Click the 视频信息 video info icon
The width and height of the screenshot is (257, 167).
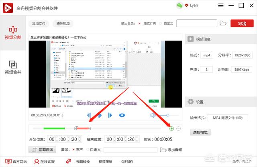tap(190, 39)
